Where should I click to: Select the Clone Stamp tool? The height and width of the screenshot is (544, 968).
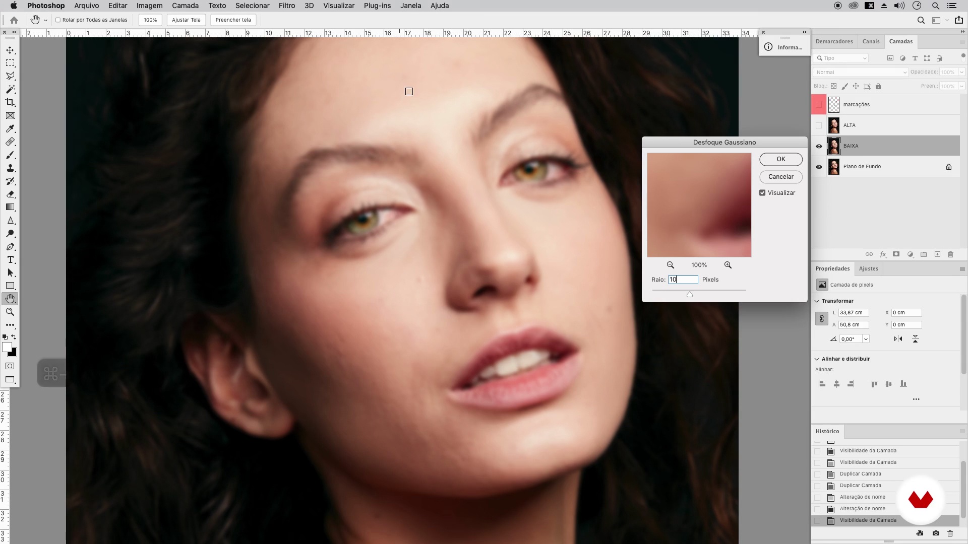10,168
